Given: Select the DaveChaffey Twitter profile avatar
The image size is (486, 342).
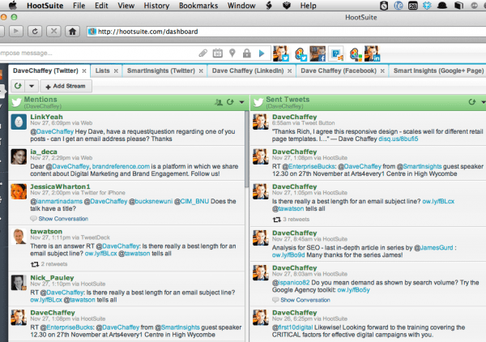Looking at the screenshot, I should [281, 53].
